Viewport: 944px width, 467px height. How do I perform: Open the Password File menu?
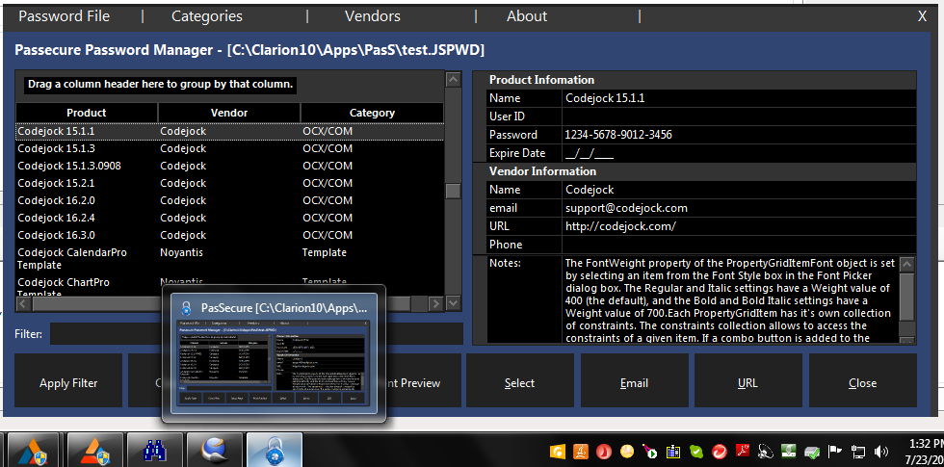[65, 16]
